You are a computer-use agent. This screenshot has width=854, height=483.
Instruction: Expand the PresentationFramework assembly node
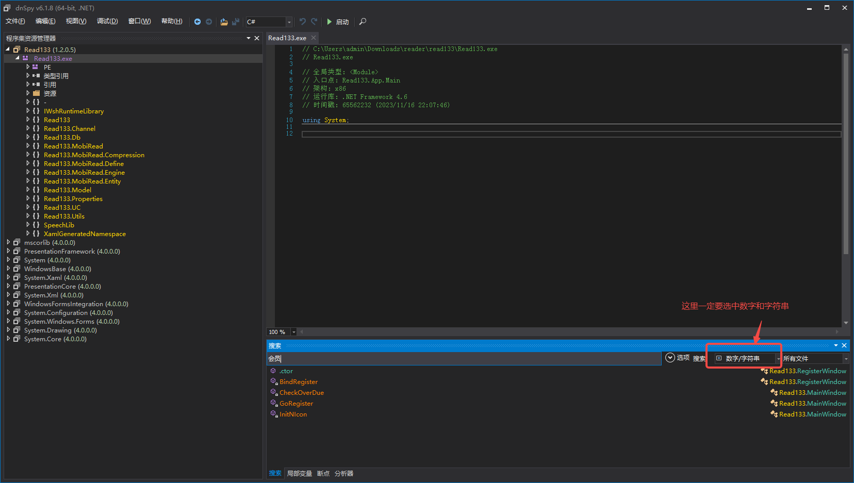(x=8, y=251)
